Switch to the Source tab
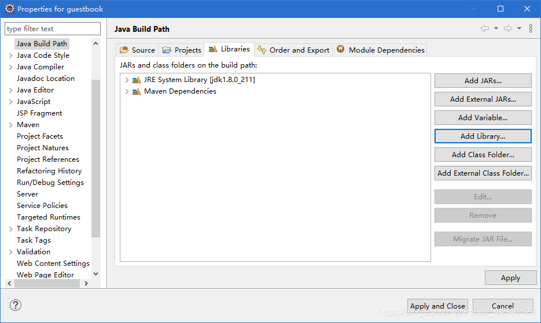Image resolution: width=541 pixels, height=323 pixels. point(137,50)
